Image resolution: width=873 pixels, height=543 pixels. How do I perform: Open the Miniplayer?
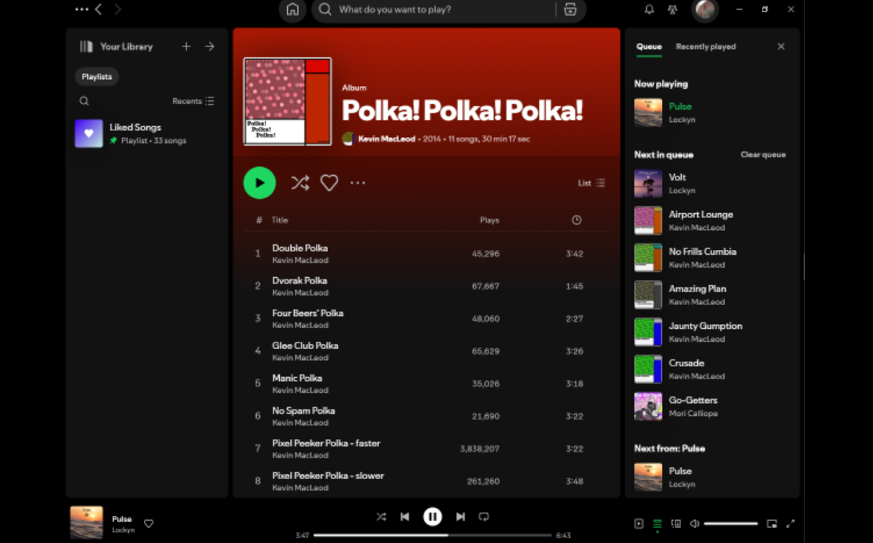(771, 523)
